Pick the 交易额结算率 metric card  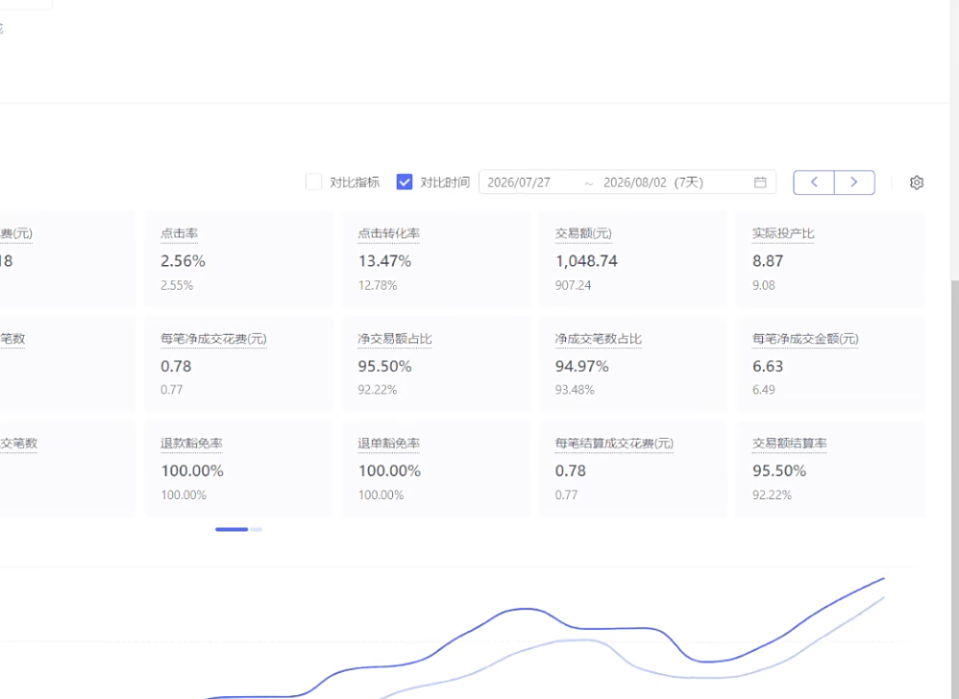pos(830,470)
